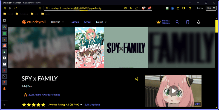Viewport: 219px width, 110px height.
Task: Go forward with the browser forward arrow
Action: 10,8
